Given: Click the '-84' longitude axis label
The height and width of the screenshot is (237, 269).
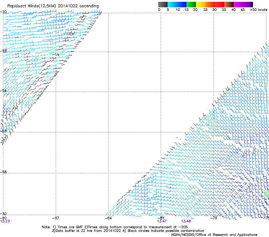Looking at the screenshot, I should 108,218.
